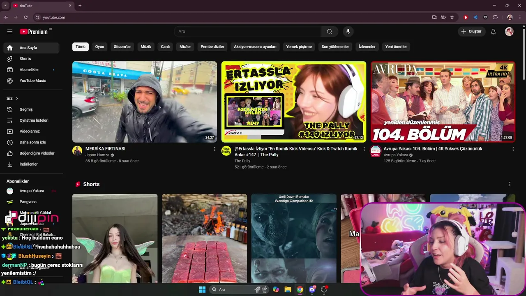Select the Oyun filter chip
This screenshot has width=526, height=296.
click(99, 47)
